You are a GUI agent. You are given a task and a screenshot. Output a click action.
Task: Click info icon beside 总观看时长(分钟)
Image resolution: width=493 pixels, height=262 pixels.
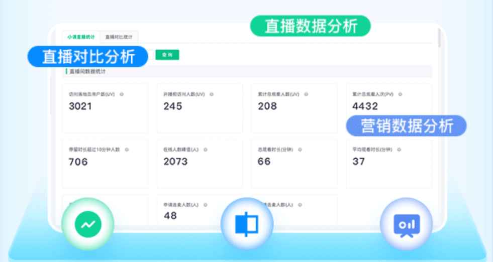pos(300,150)
